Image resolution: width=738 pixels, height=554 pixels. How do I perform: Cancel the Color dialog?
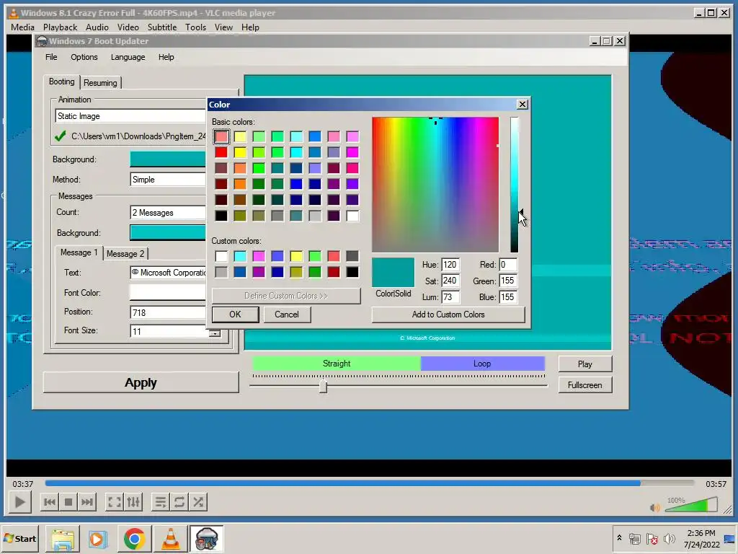click(287, 315)
